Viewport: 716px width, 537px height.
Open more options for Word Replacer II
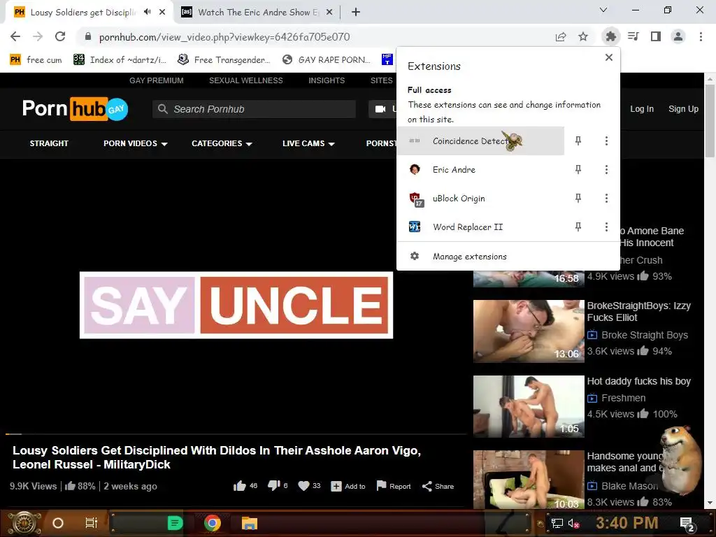[x=606, y=227]
